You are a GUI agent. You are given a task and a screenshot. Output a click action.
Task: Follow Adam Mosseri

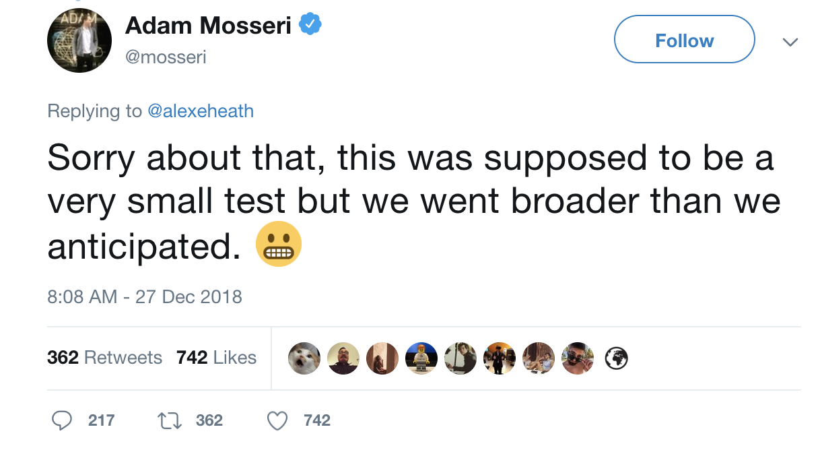[x=684, y=40]
